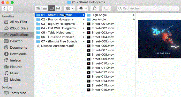Viewport: 181px width, 97px height.
Task: Expand arrow next to 02 - Brands Holograms
Action: click(84, 19)
